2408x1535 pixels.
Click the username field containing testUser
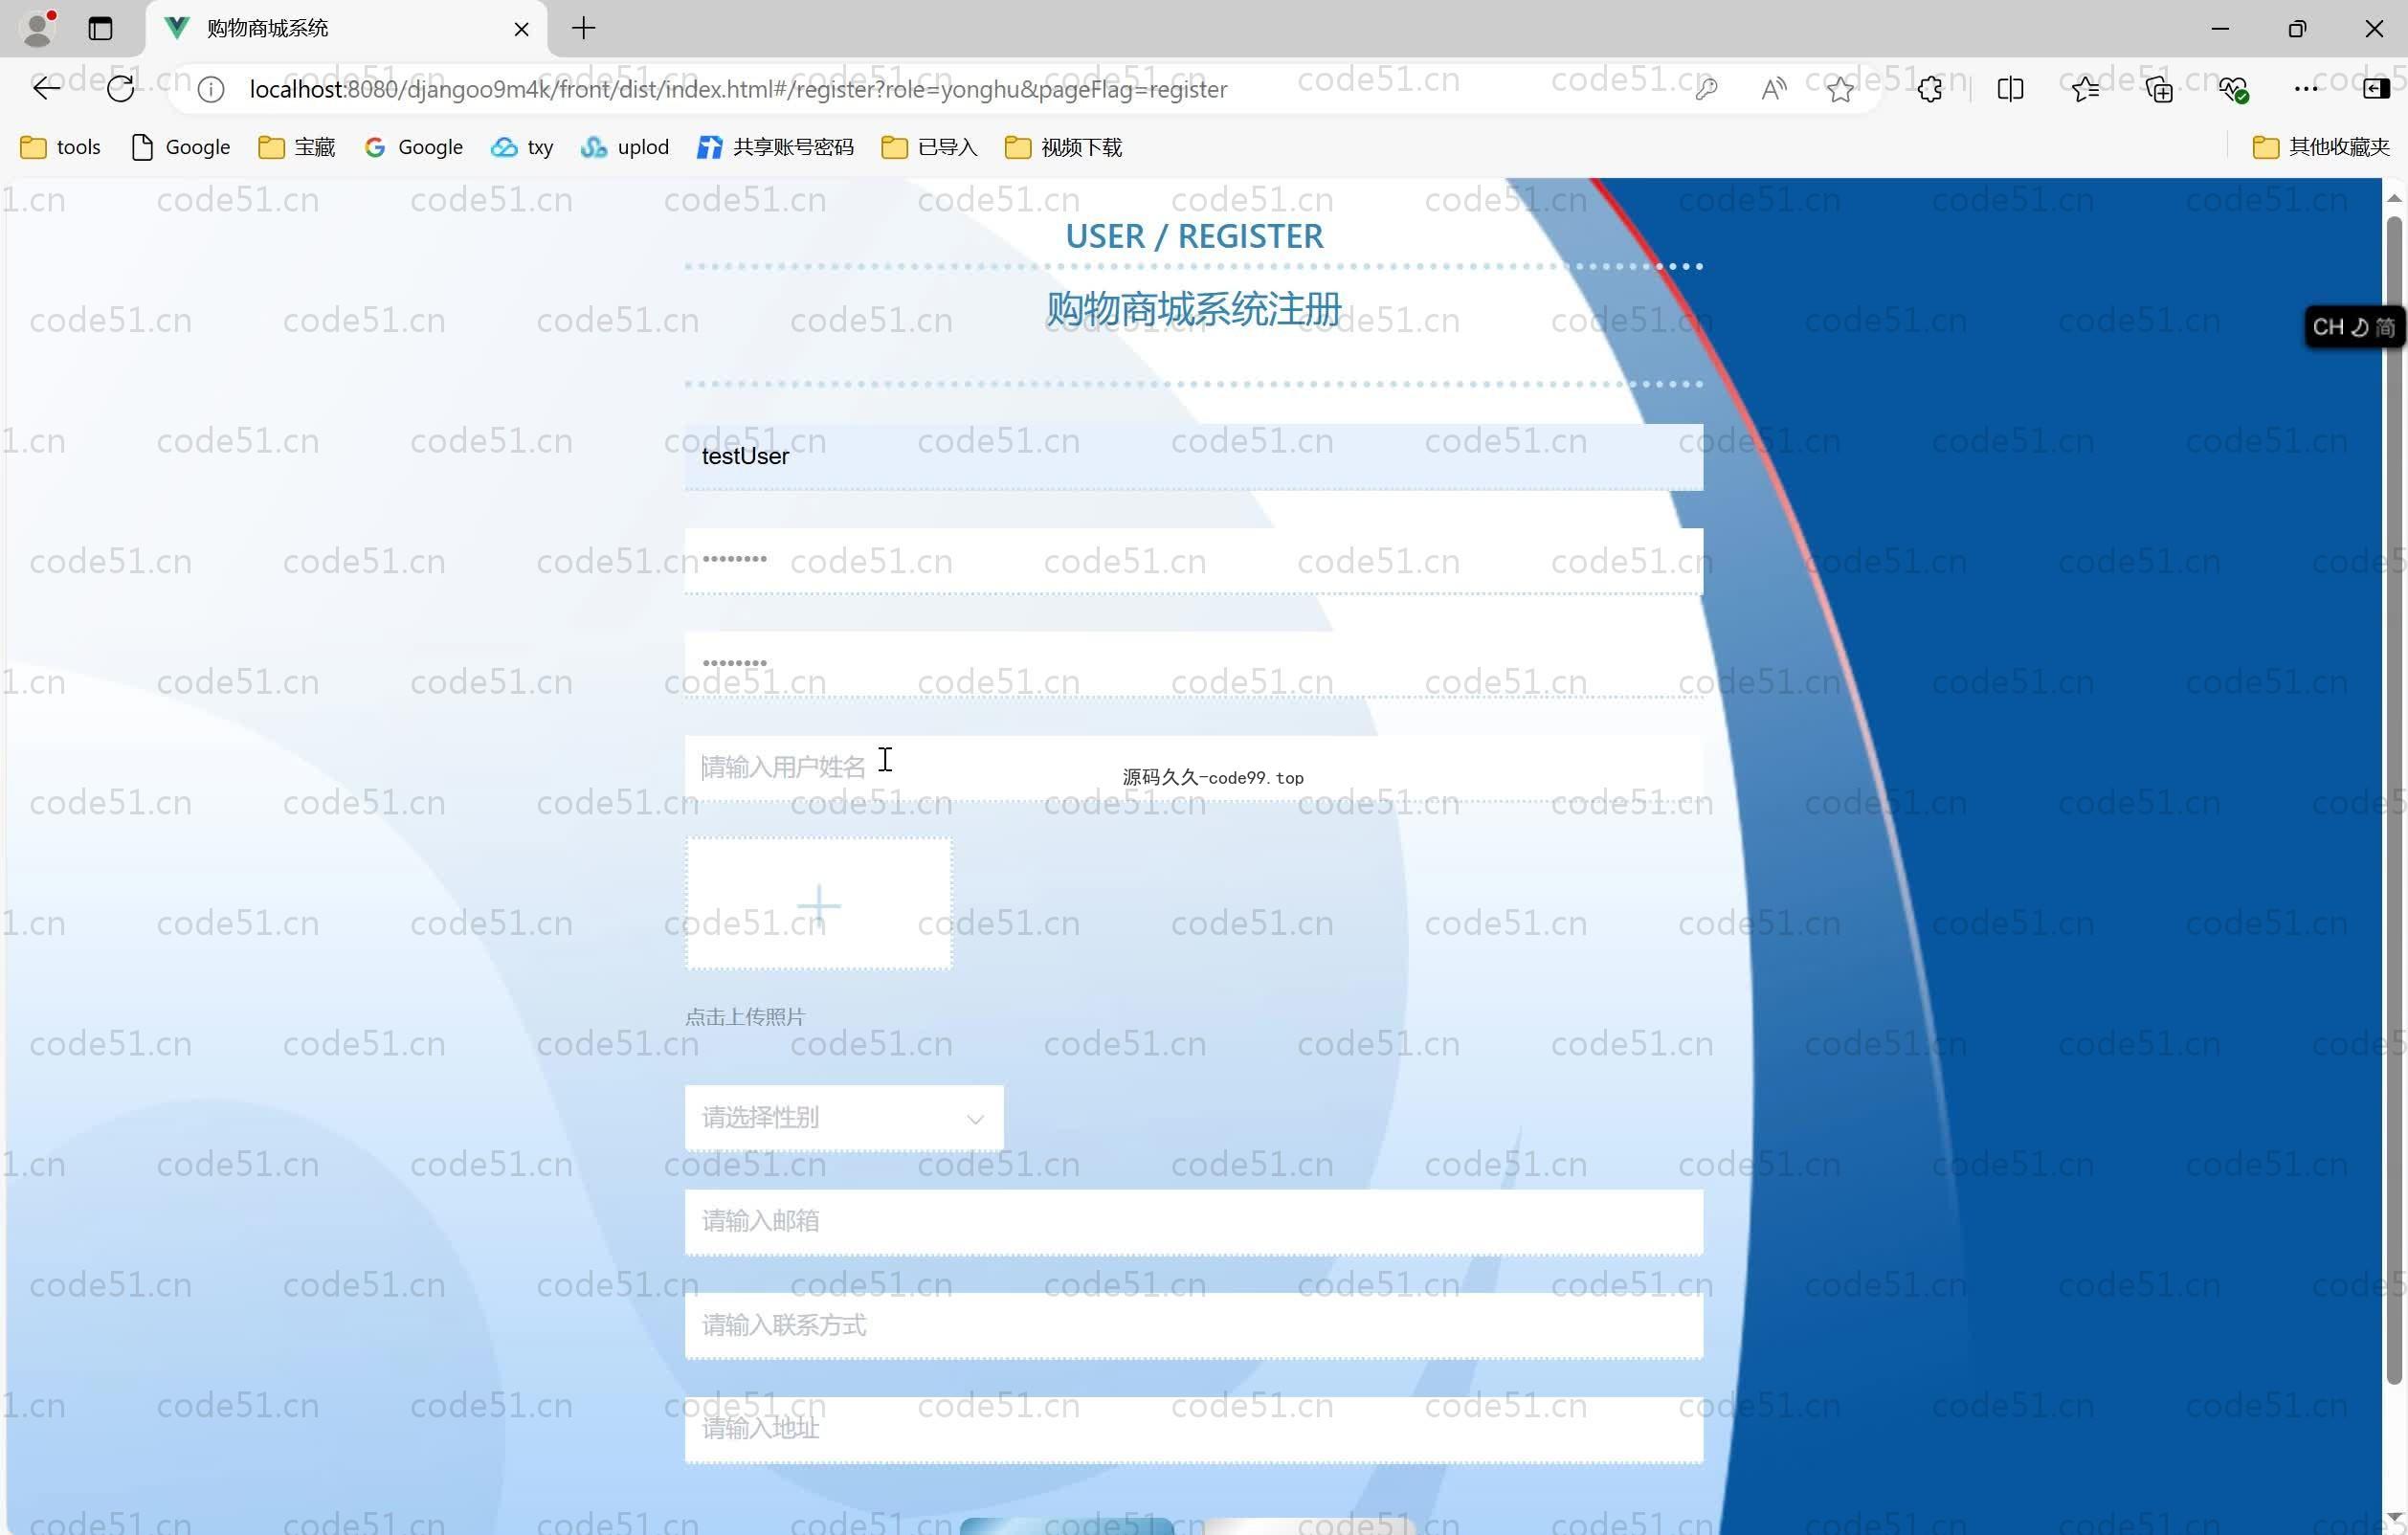pos(1193,456)
